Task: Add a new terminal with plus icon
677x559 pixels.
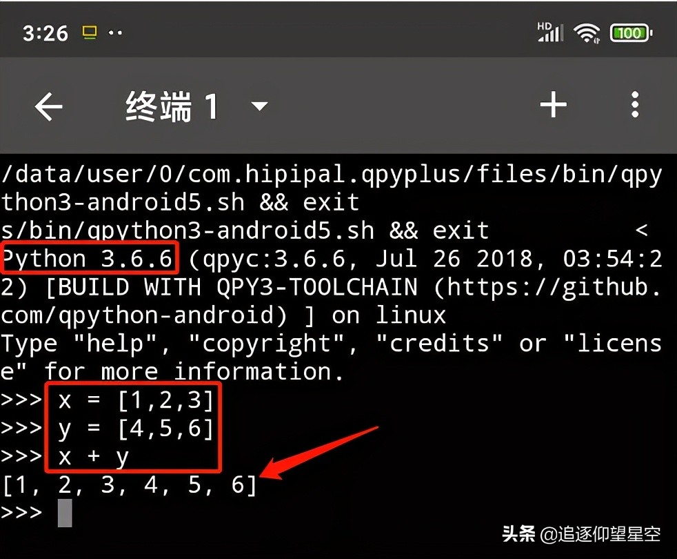Action: pyautogui.click(x=553, y=105)
